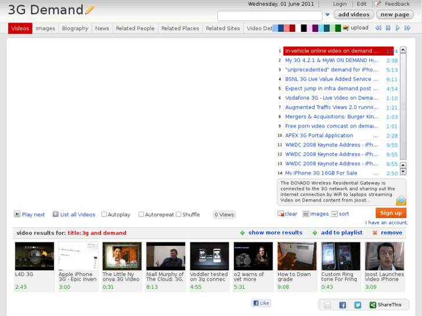Viewport: 422px width, 316px height.
Task: Click the Edit link in header
Action: [362, 4]
